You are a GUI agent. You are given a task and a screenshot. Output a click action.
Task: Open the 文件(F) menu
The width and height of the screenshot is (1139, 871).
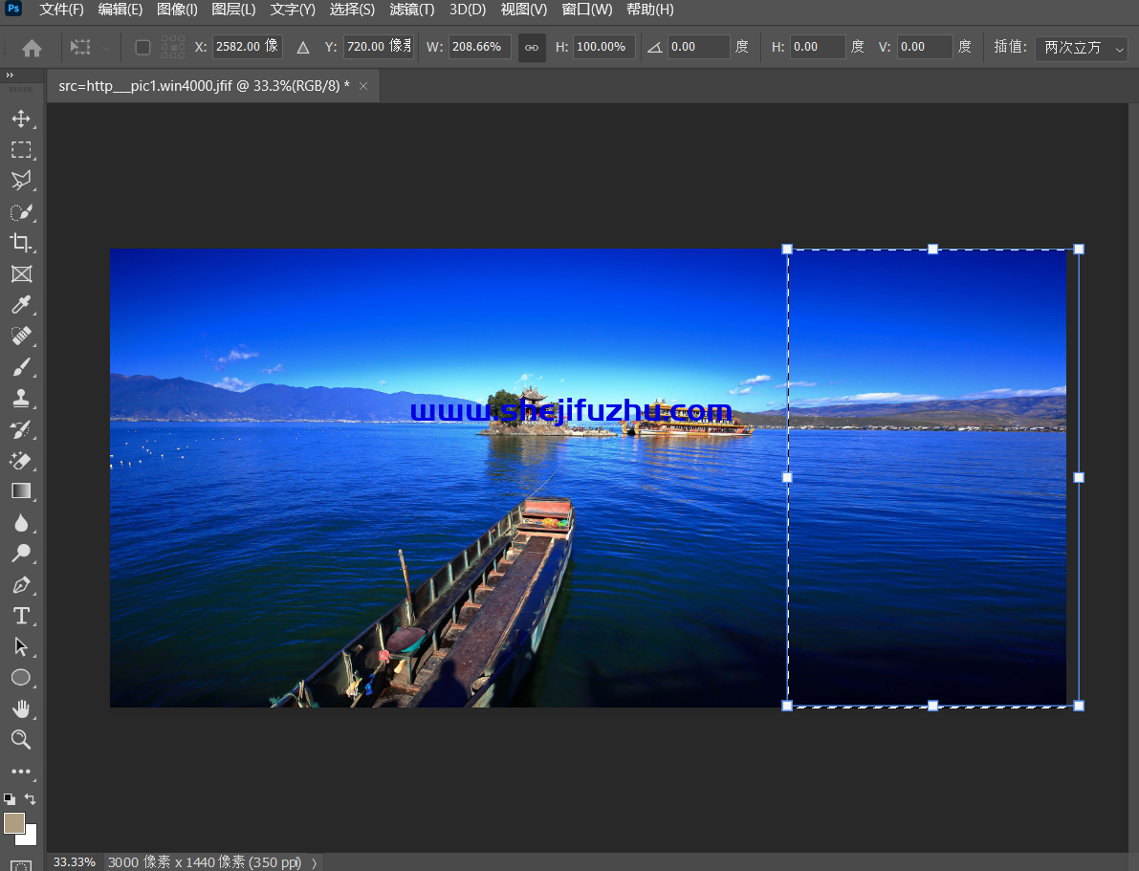pos(62,10)
